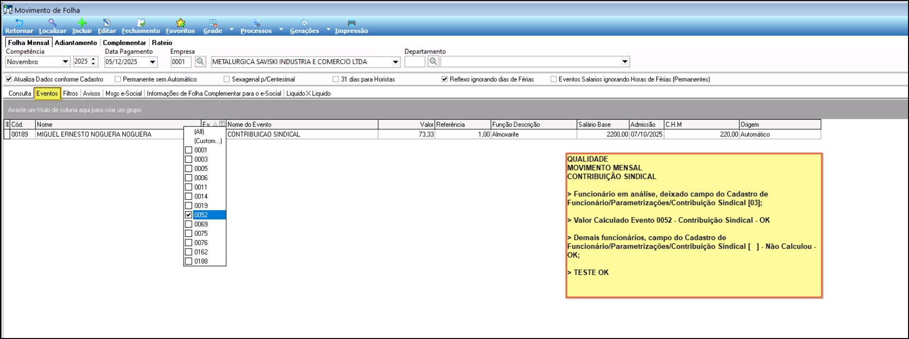Open the Localizar search tool

click(52, 23)
